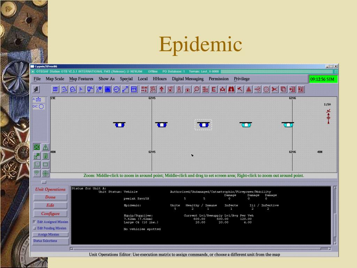Select the dashed-outlined blue vehicle on map
The height and width of the screenshot is (268, 357).
pos(203,125)
